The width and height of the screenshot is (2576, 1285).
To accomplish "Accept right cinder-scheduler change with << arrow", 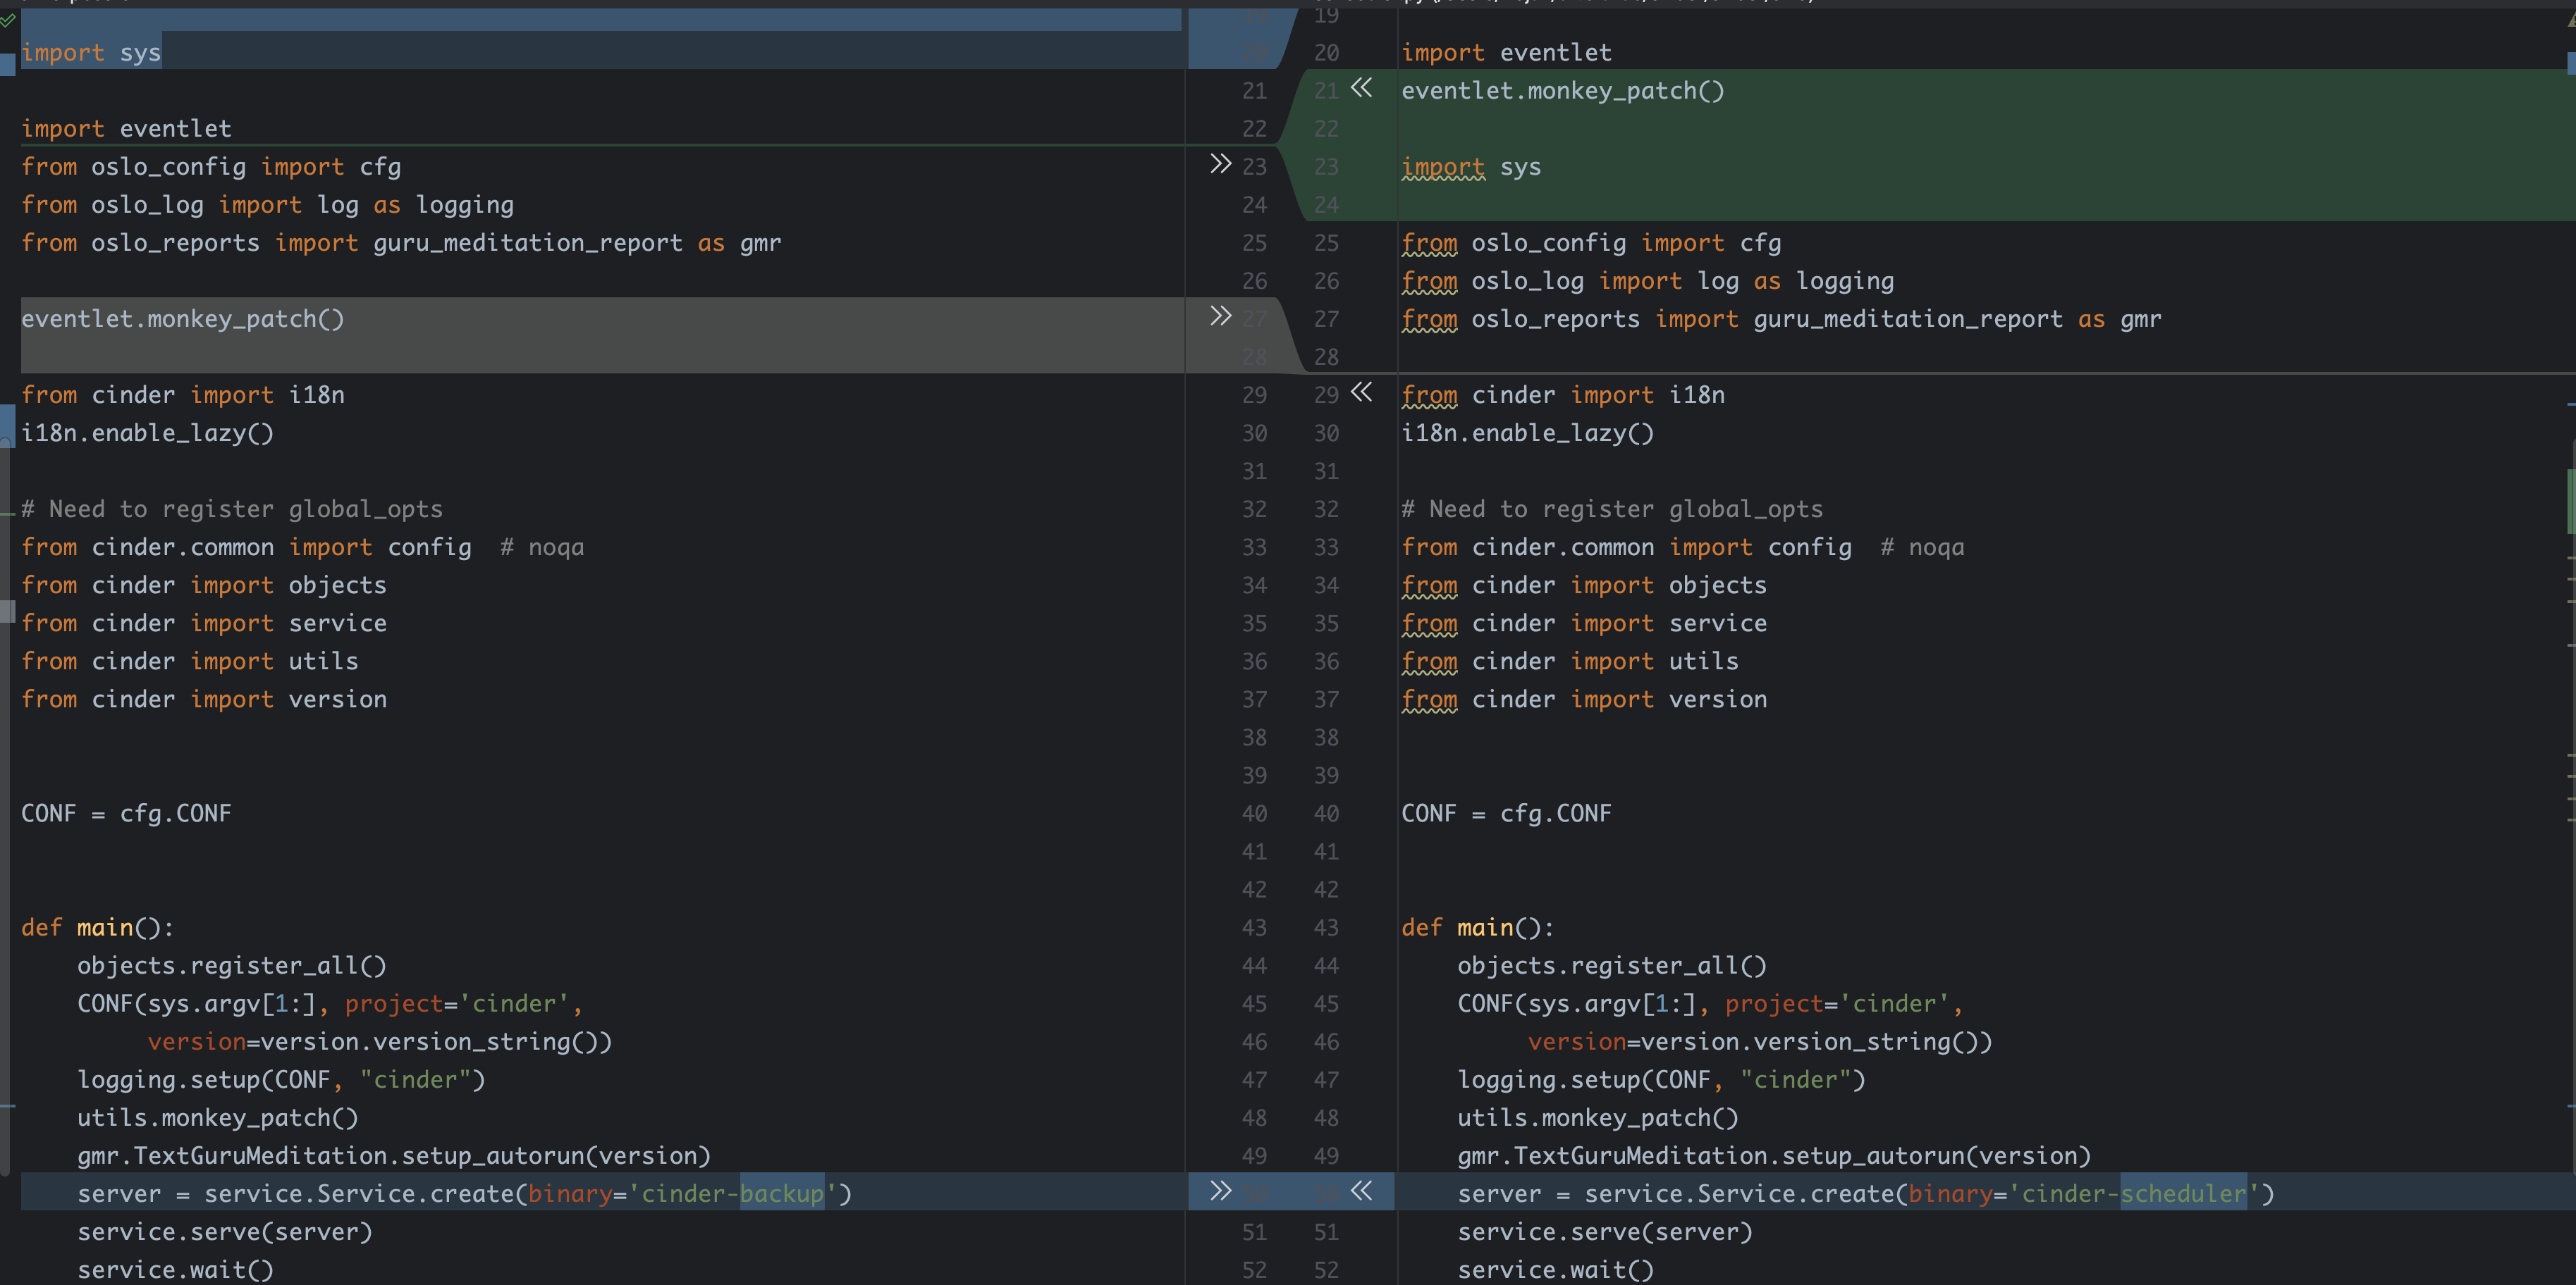I will pyautogui.click(x=1361, y=1191).
